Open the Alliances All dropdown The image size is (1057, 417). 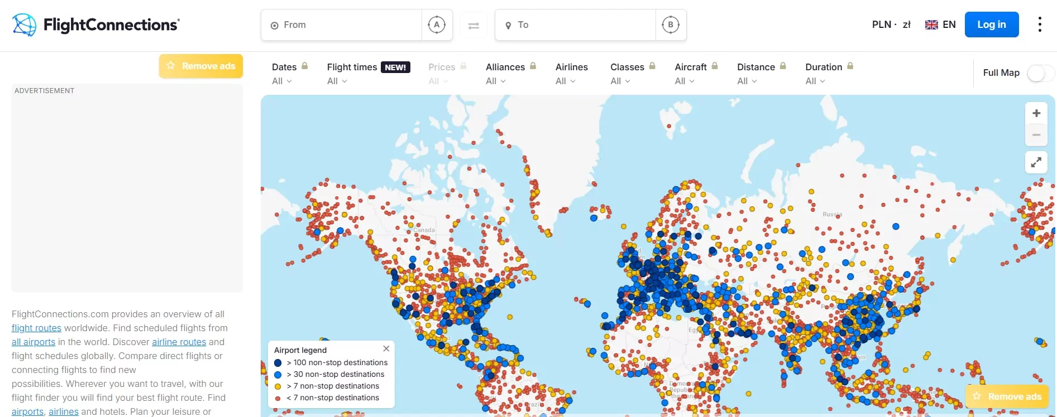496,81
